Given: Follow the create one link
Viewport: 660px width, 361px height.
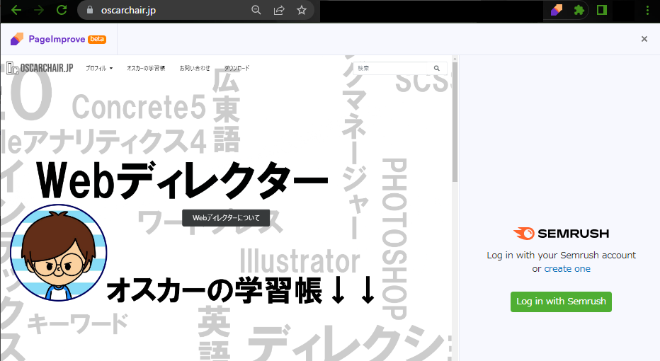Looking at the screenshot, I should [567, 269].
